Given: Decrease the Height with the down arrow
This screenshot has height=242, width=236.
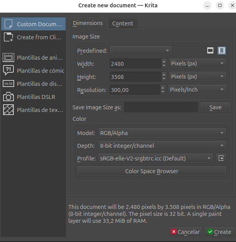Looking at the screenshot, I should [x=164, y=79].
